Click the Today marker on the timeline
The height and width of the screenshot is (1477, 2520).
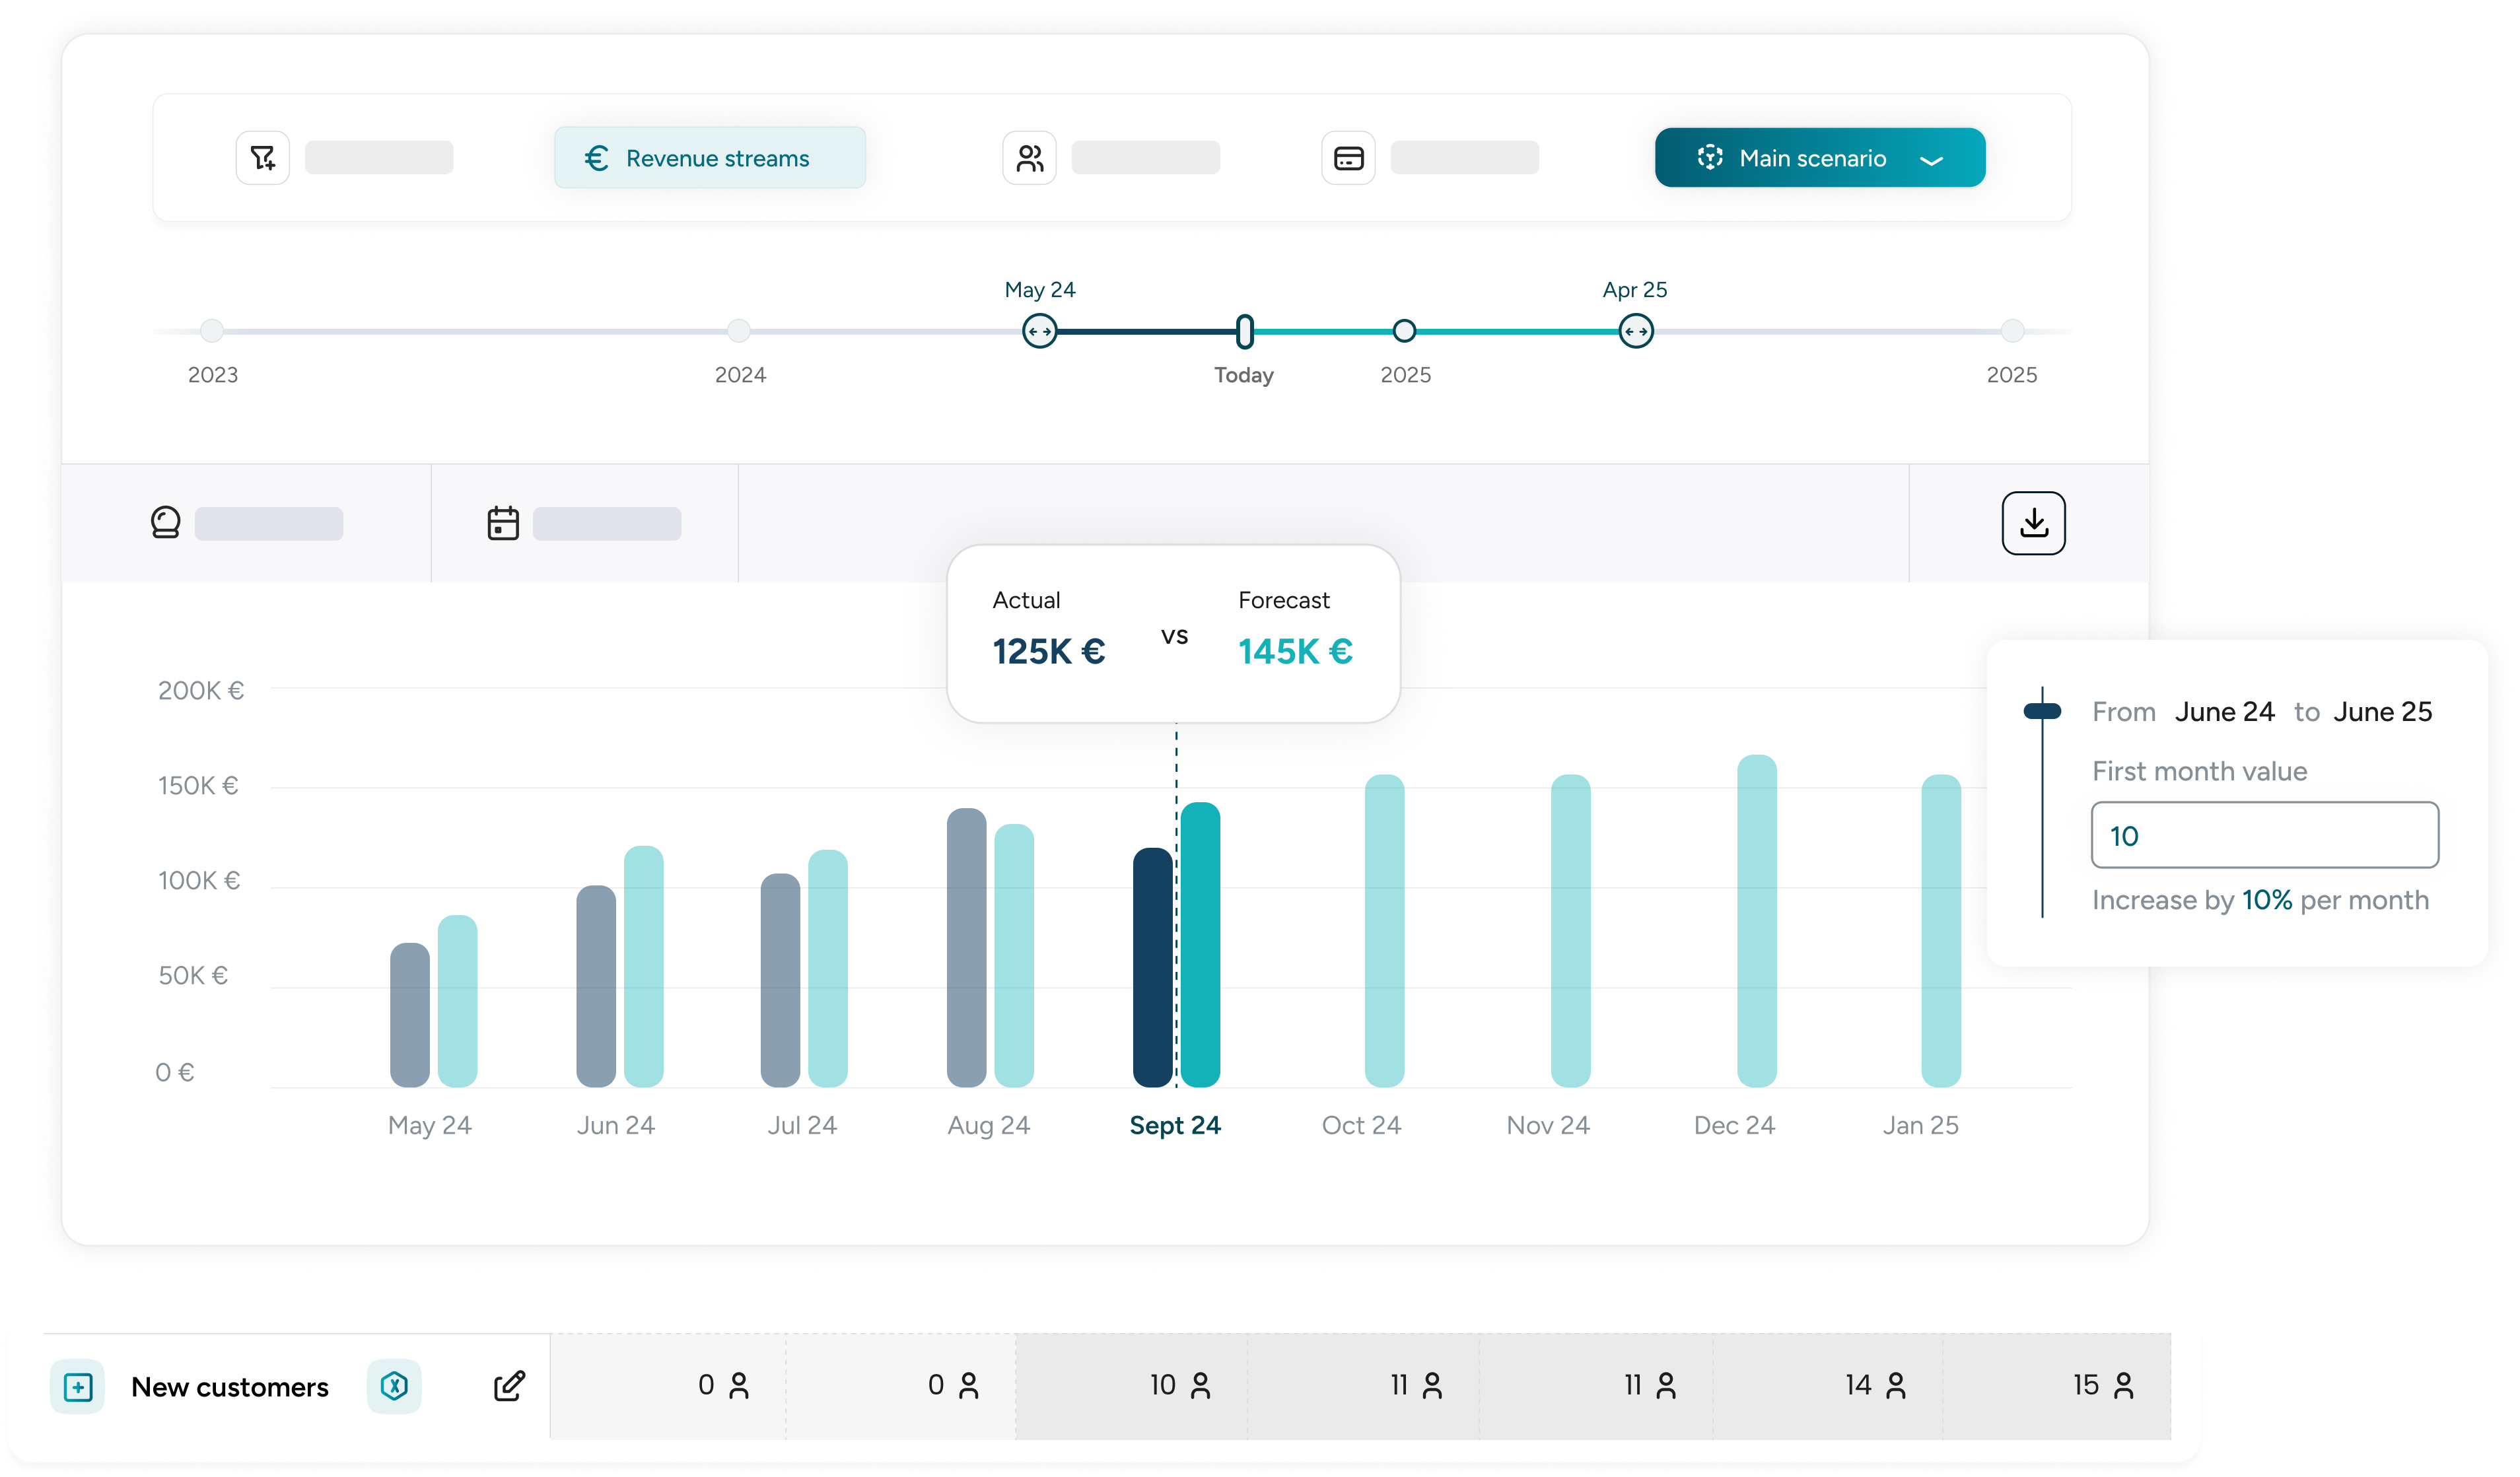coord(1245,331)
